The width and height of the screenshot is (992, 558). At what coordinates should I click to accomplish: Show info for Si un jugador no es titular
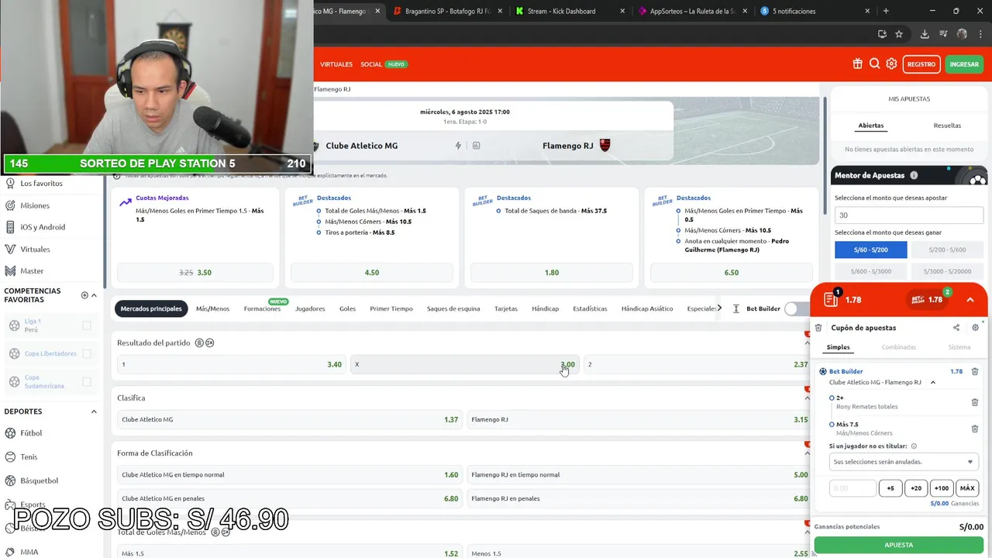coord(914,446)
